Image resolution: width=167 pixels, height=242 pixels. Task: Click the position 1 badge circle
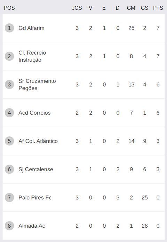pyautogui.click(x=9, y=28)
